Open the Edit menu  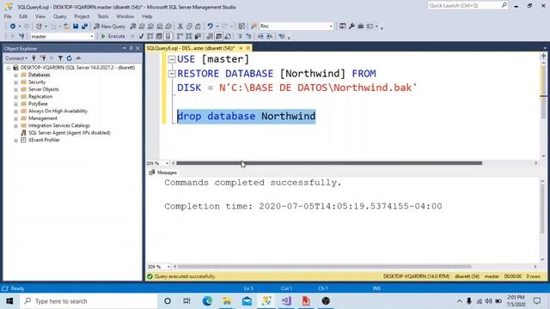(23, 16)
